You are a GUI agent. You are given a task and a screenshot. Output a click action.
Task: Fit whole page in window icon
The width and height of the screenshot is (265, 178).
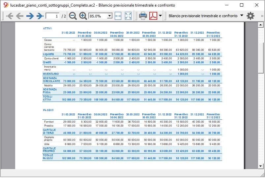tap(128, 16)
